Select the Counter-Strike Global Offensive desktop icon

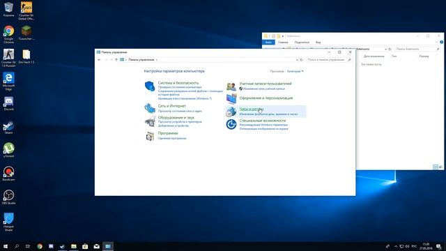26,11
